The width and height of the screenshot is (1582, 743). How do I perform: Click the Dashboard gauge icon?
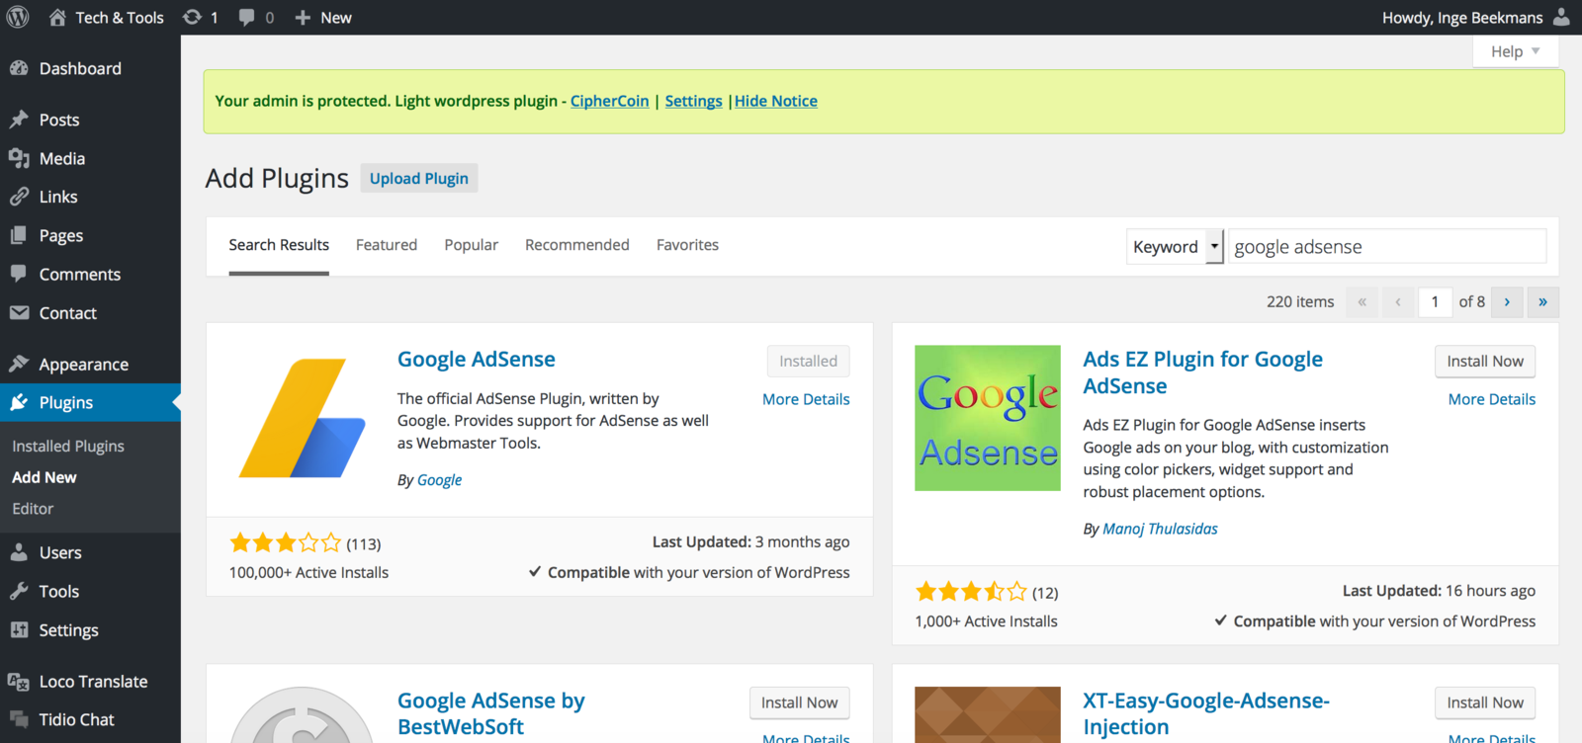(19, 68)
